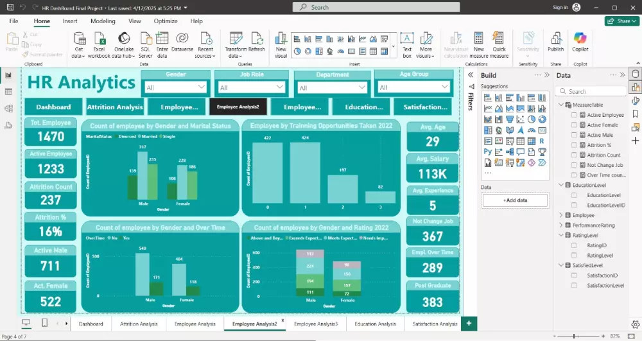Insert a Text box
The height and width of the screenshot is (341, 642).
[407, 45]
